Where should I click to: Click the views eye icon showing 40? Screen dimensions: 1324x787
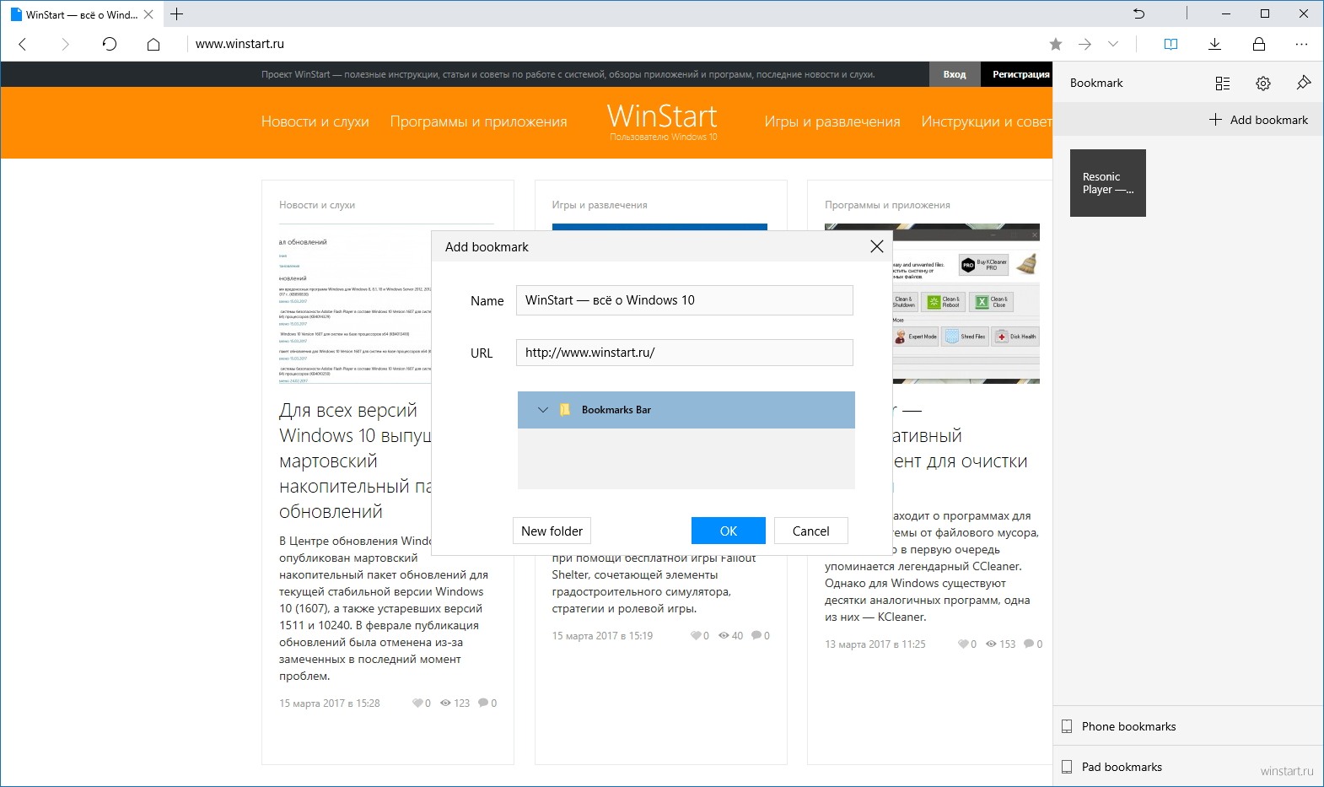(x=724, y=635)
